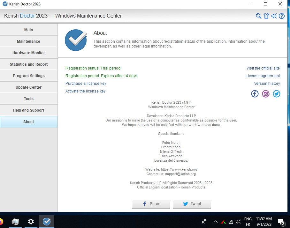Visit the official site link
Viewport: 290px width, 228px height.
pos(263,68)
